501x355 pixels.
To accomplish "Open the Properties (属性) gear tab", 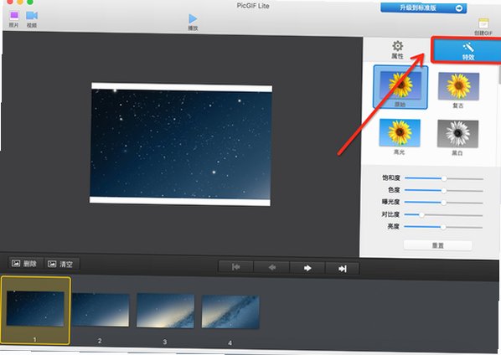I will click(397, 49).
